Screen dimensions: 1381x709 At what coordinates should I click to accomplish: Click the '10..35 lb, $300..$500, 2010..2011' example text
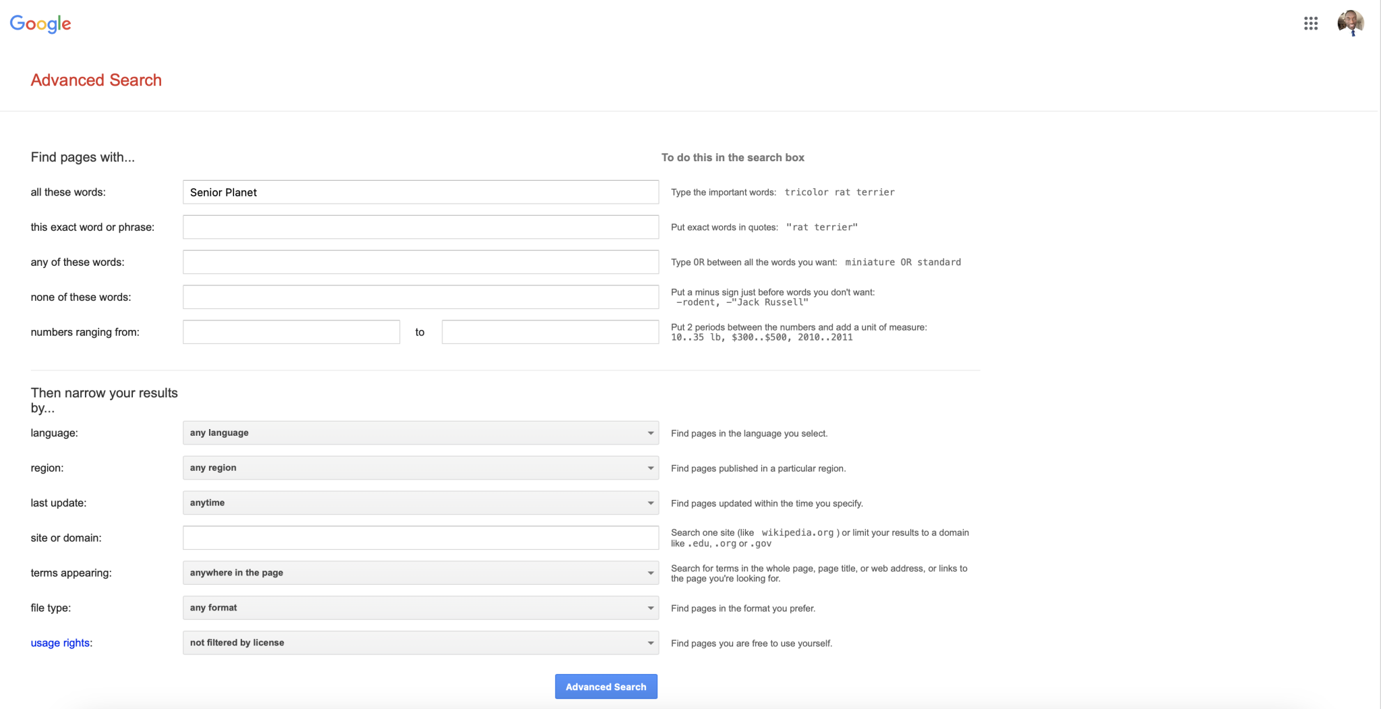pos(761,338)
